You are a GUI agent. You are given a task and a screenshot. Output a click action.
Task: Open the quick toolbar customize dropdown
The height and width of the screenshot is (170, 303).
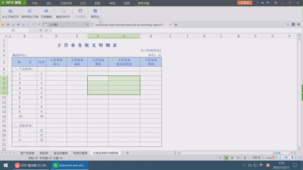coord(39,24)
